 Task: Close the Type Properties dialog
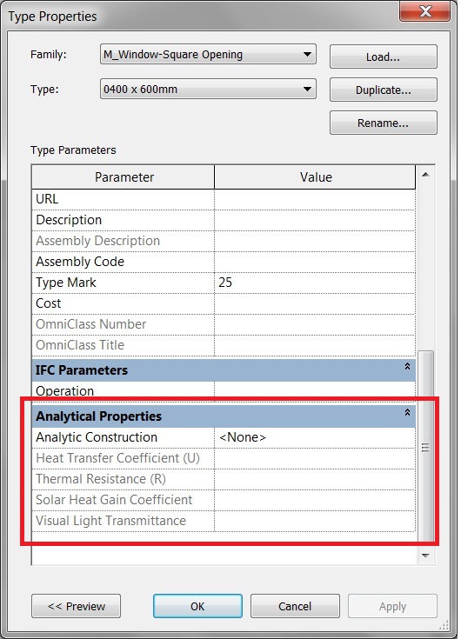tap(425, 11)
